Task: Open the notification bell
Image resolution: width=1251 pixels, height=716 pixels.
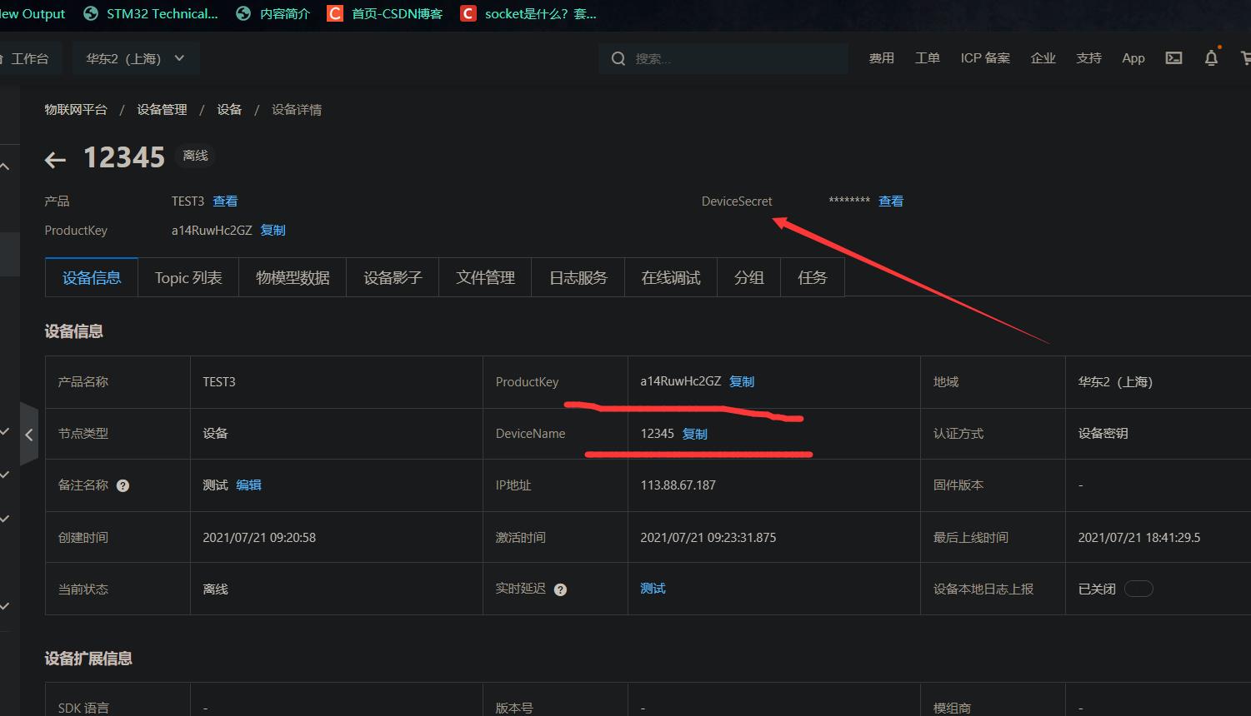Action: coord(1212,58)
